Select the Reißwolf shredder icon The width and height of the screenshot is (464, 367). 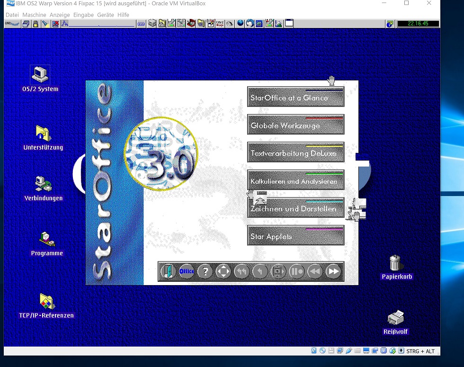click(396, 318)
